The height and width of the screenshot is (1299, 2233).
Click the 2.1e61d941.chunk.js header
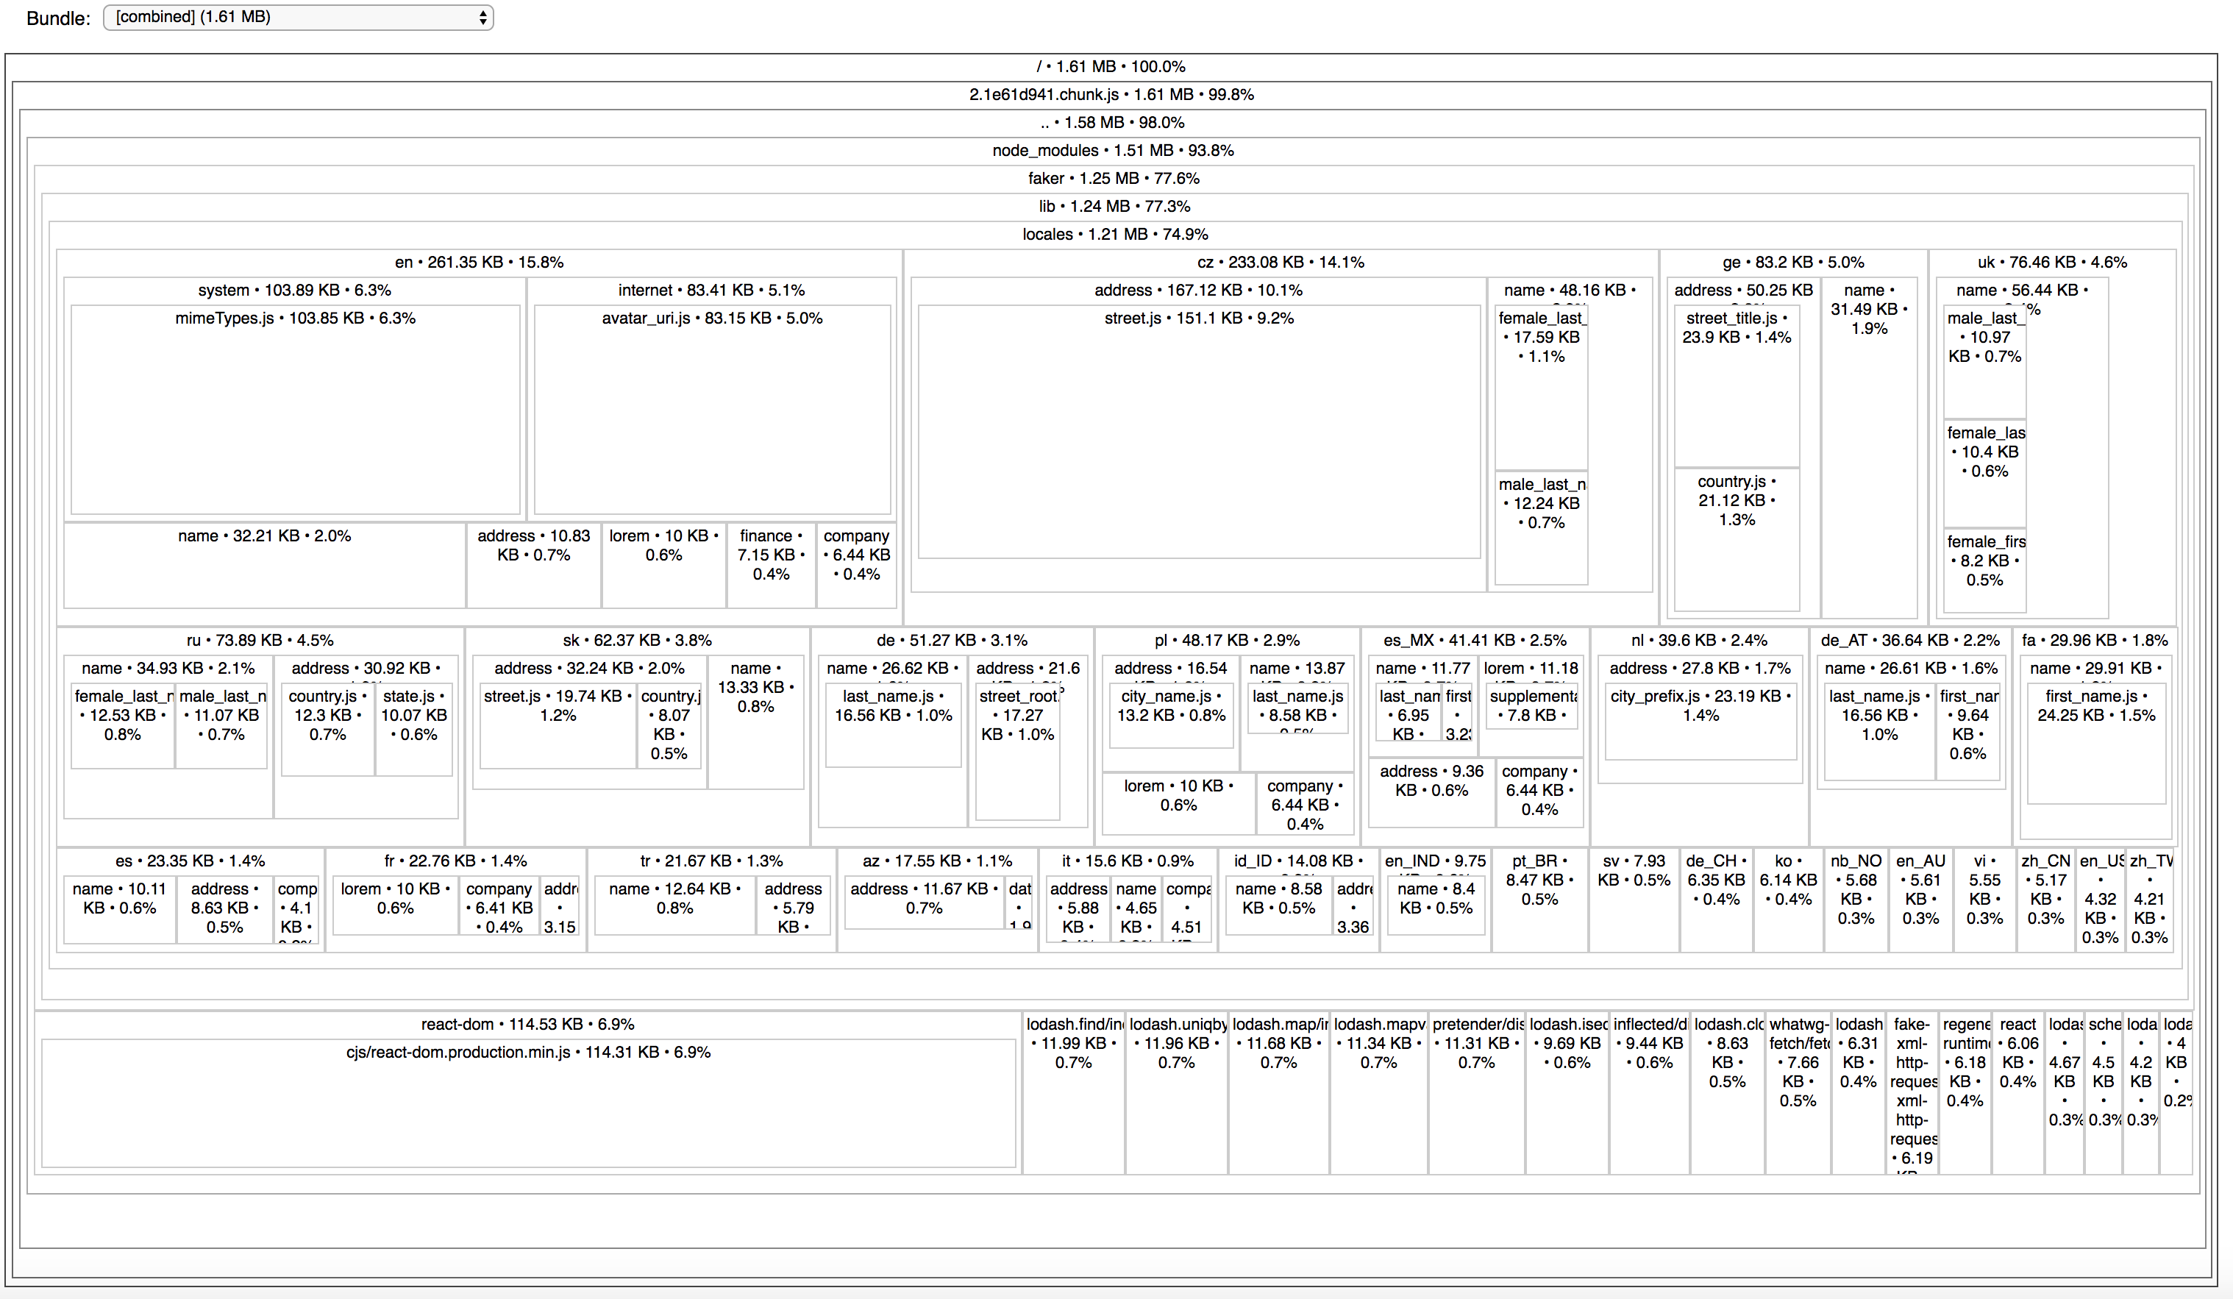[x=1111, y=95]
